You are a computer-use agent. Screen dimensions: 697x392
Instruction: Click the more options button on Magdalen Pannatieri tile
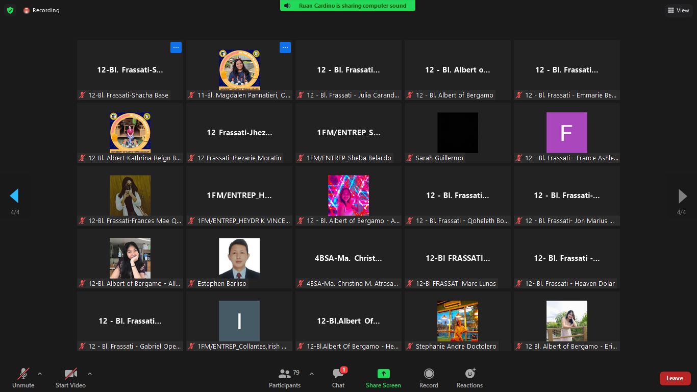click(x=285, y=47)
